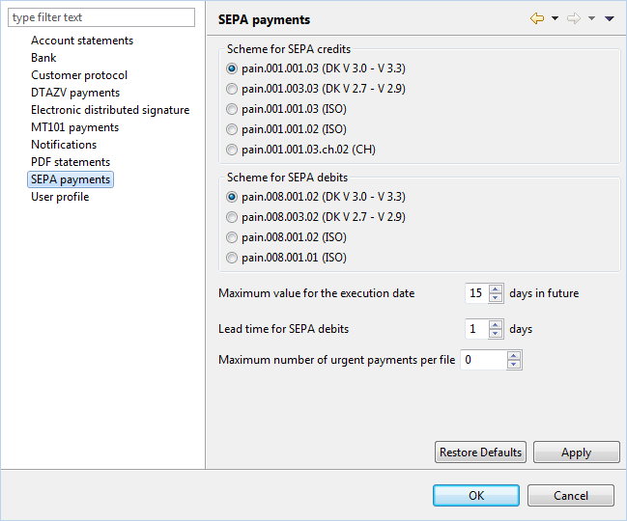Confirm the dialog with OK

pos(476,496)
